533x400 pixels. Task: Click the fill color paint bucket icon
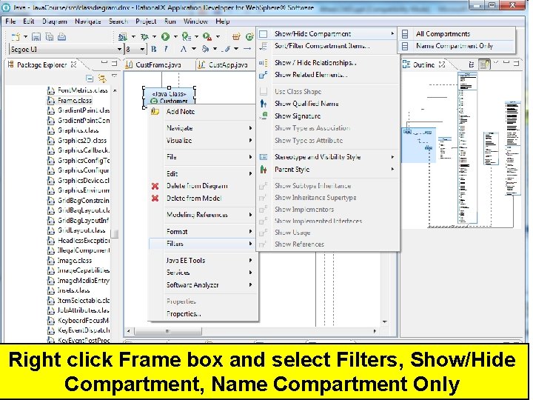coord(205,50)
